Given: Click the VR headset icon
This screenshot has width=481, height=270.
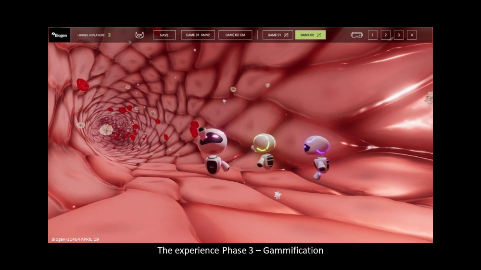Looking at the screenshot, I should tap(356, 35).
